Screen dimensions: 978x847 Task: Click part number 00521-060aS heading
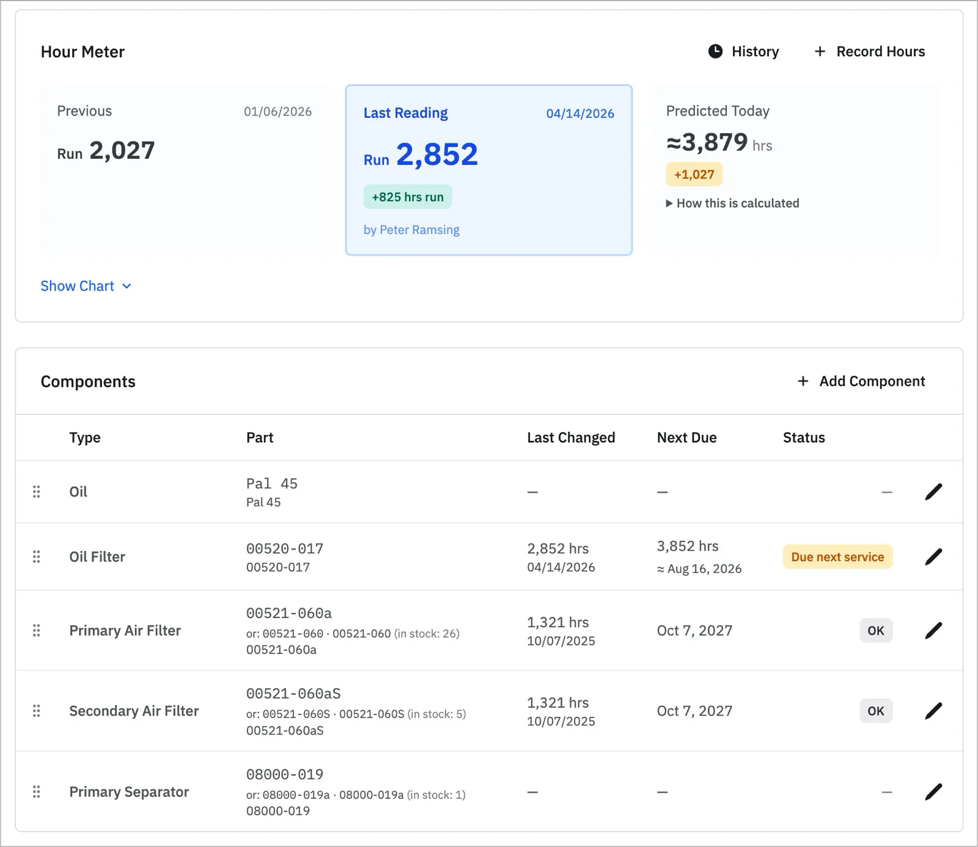coord(293,694)
